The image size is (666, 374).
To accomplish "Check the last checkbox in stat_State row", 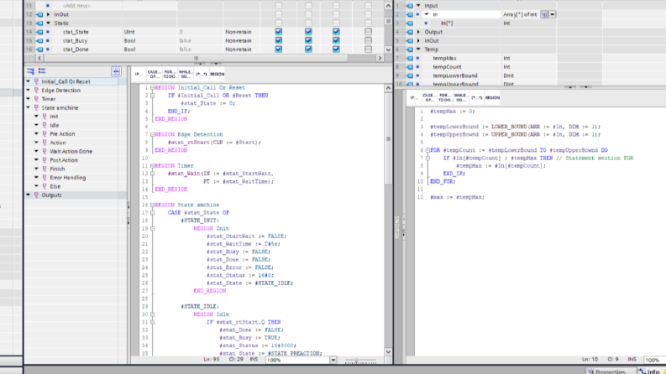I will (368, 32).
